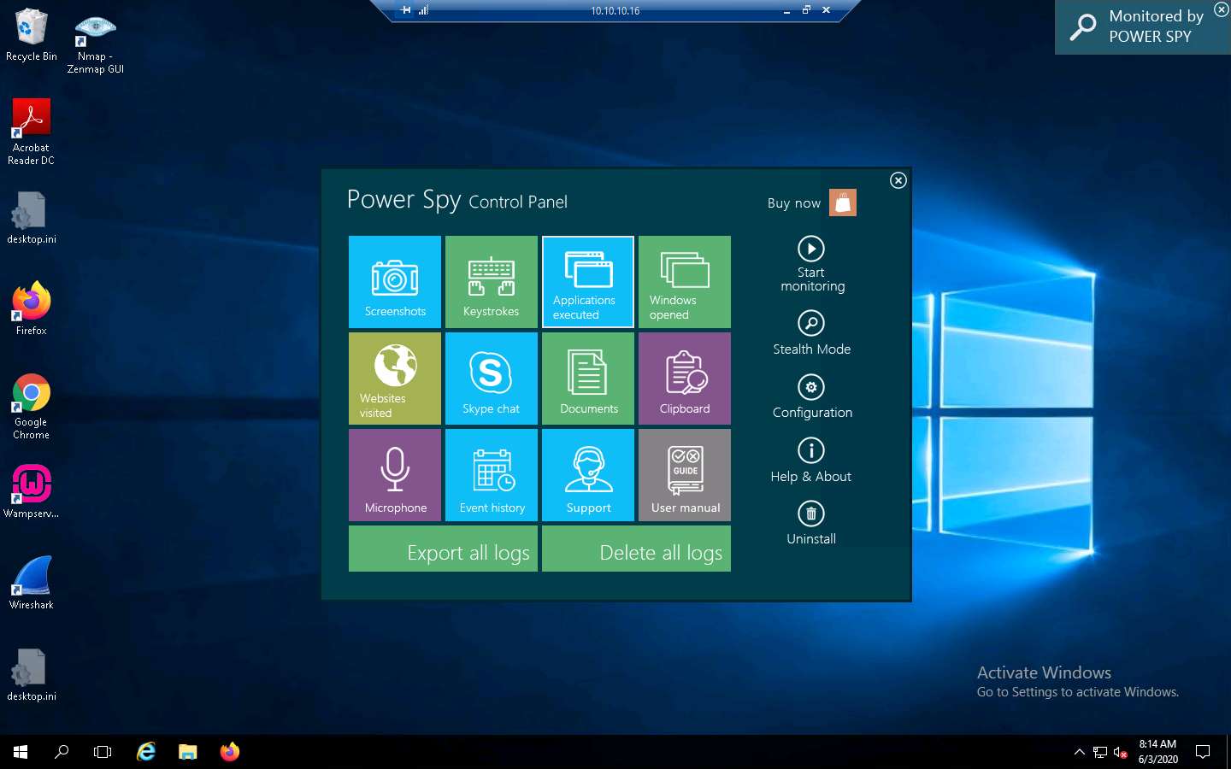Open the Skype chat tile

coord(492,379)
